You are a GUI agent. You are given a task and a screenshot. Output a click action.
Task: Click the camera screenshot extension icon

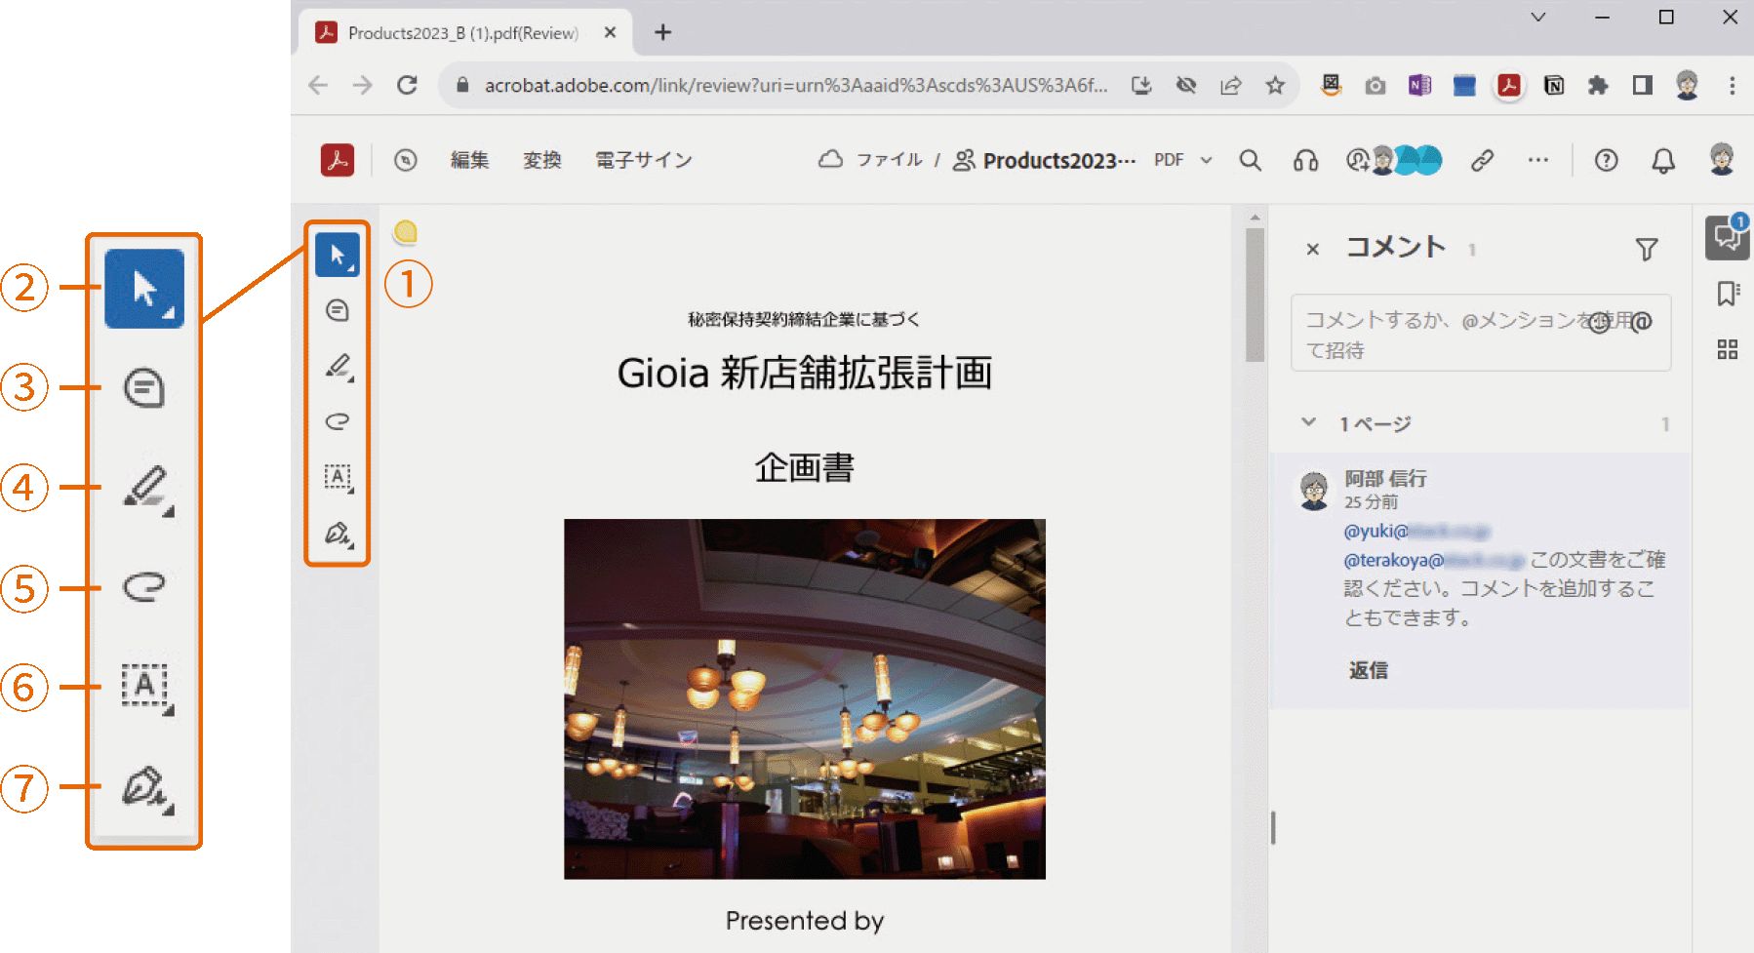(x=1375, y=86)
